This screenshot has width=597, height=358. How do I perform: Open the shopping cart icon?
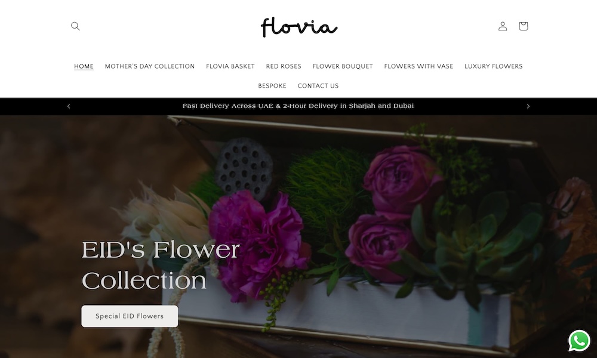523,26
